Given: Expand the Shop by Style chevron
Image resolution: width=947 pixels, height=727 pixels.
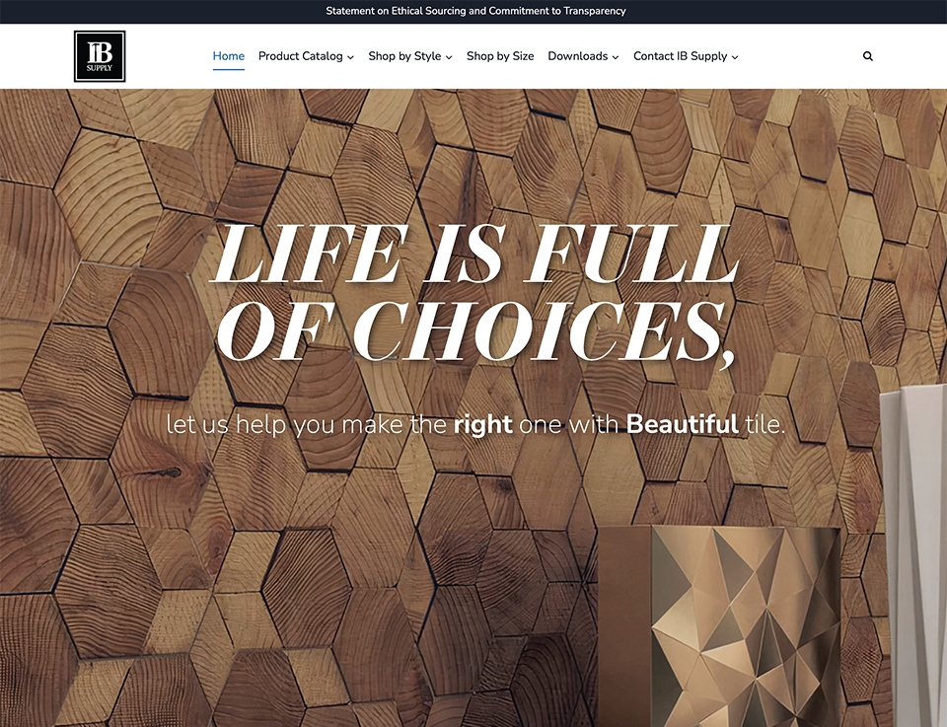Looking at the screenshot, I should [x=449, y=57].
